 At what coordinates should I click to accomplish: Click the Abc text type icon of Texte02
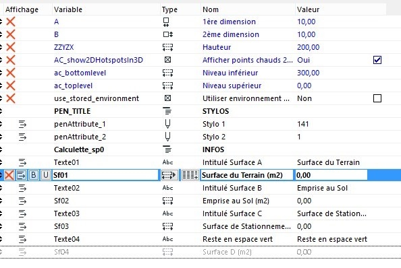168,188
